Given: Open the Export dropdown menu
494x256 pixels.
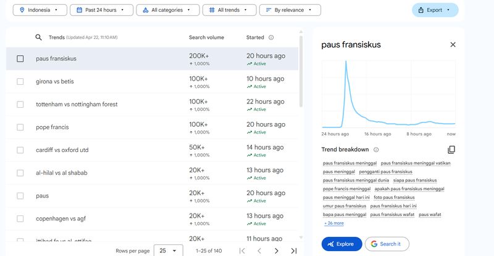Looking at the screenshot, I should [435, 10].
